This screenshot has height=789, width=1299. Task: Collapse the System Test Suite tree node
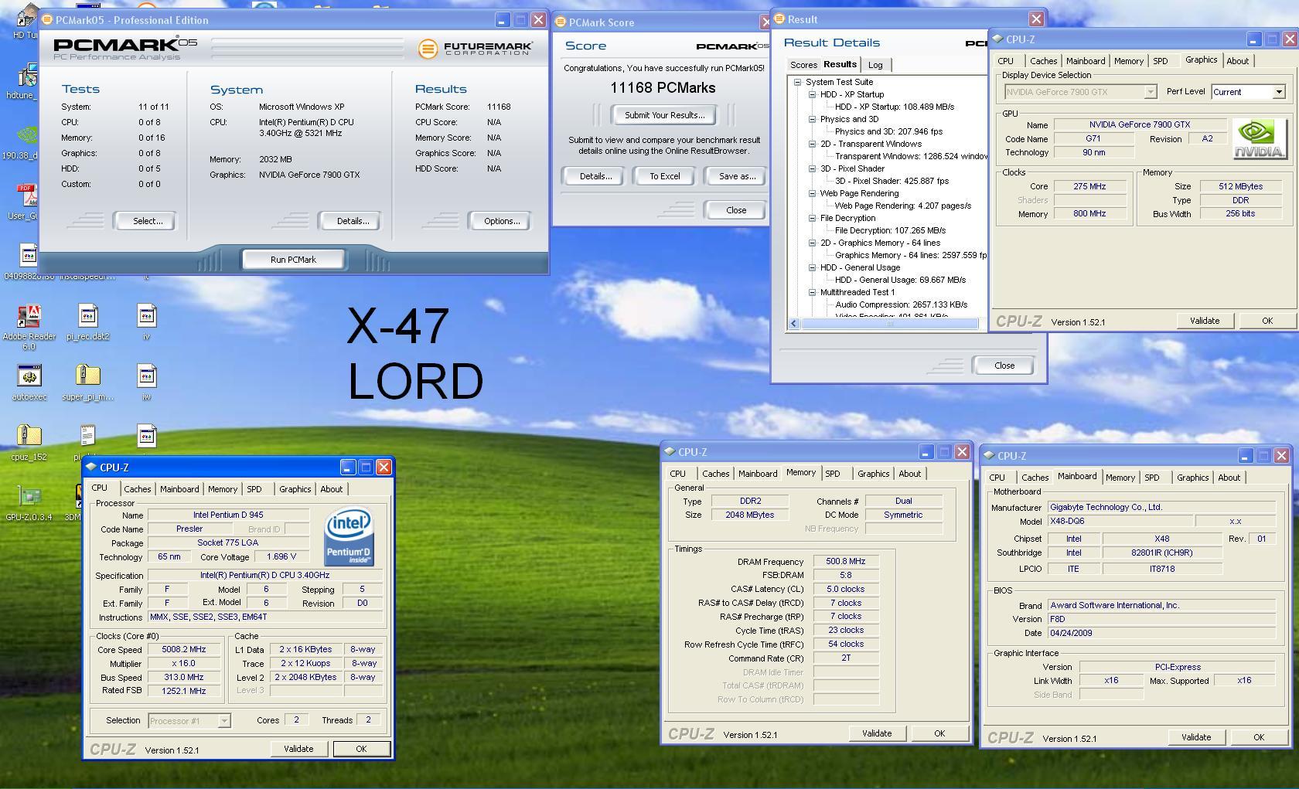[x=797, y=82]
